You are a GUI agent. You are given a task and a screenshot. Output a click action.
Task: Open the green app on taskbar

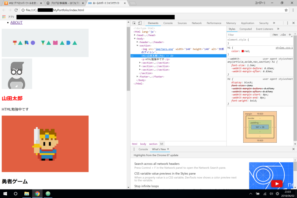coord(48,194)
